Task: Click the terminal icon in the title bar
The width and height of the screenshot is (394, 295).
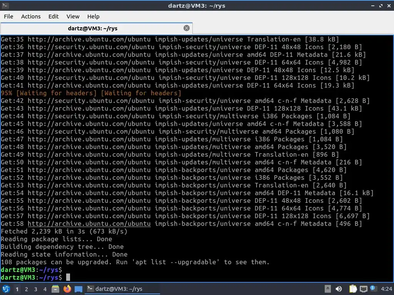Action: [x=5, y=5]
